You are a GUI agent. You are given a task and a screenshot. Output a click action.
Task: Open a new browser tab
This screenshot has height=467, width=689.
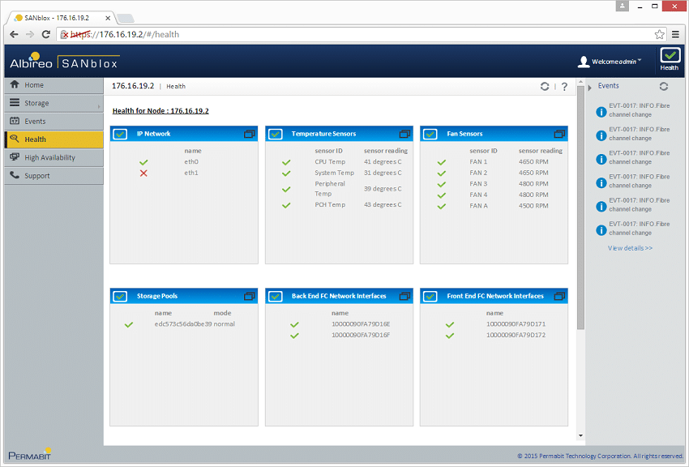tap(126, 18)
